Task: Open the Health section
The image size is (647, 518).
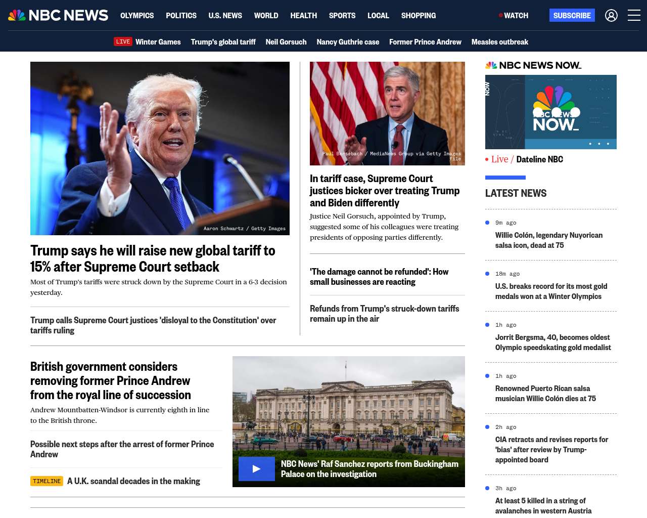Action: pyautogui.click(x=303, y=16)
